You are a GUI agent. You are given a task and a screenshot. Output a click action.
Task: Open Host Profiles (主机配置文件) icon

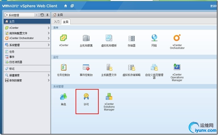109,67
